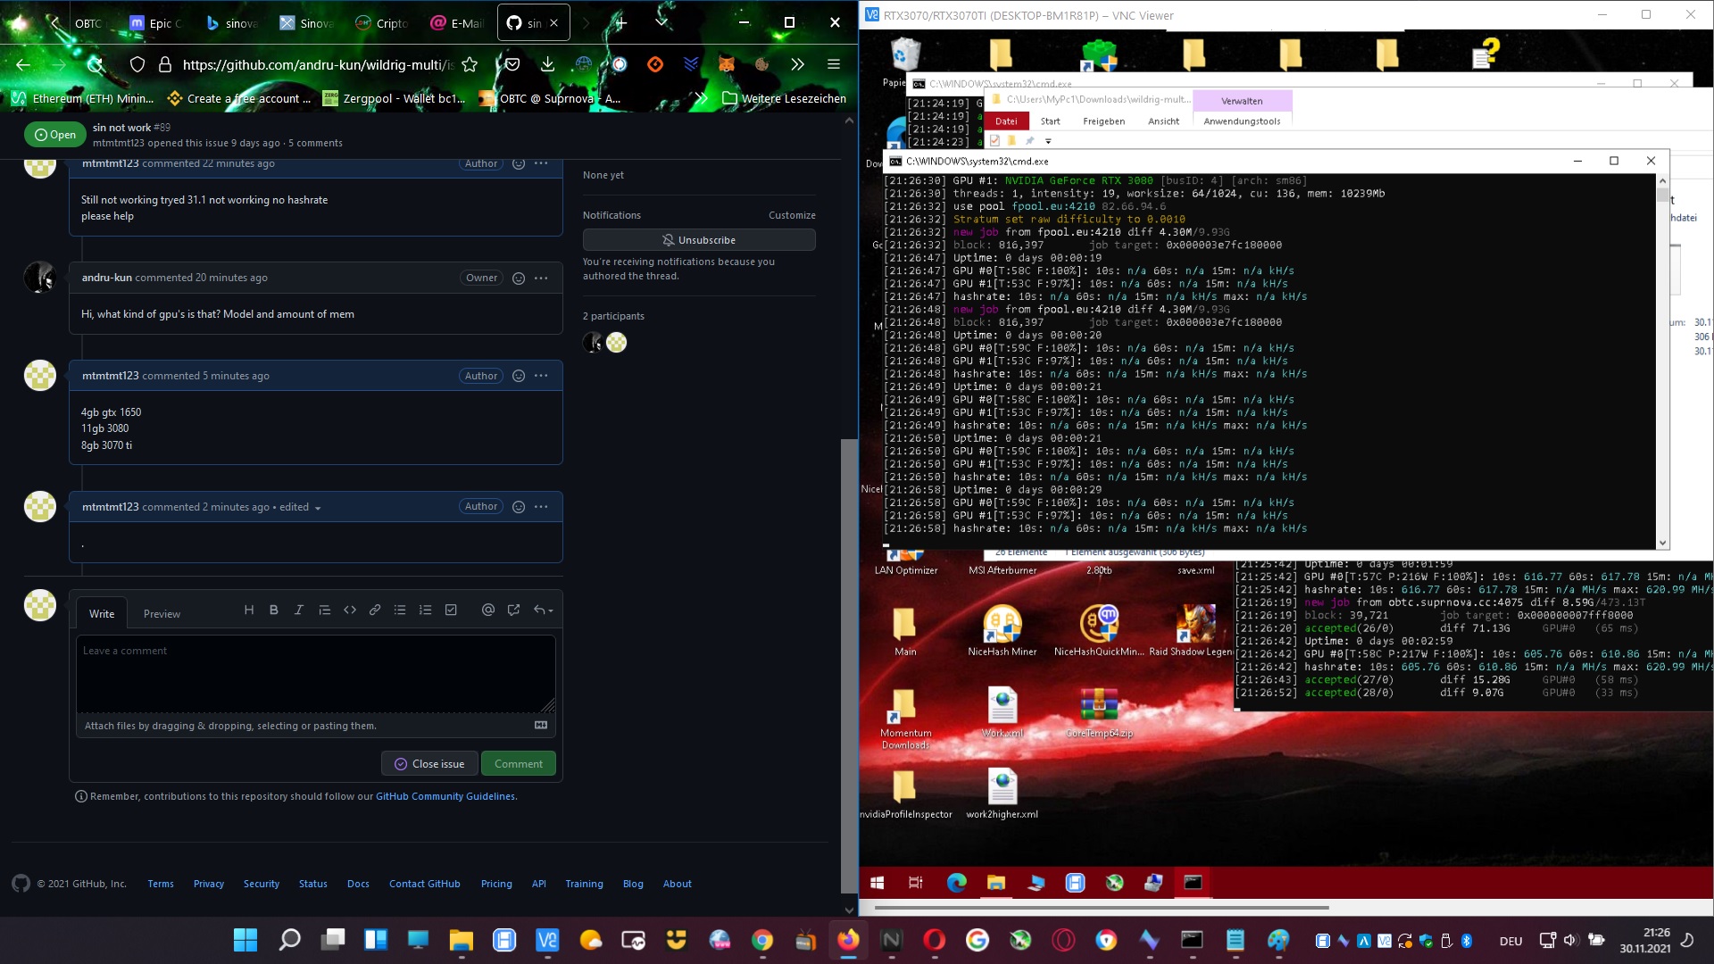1714x964 pixels.
Task: Open the Datei ribbon tab in Explorer
Action: (x=1006, y=120)
